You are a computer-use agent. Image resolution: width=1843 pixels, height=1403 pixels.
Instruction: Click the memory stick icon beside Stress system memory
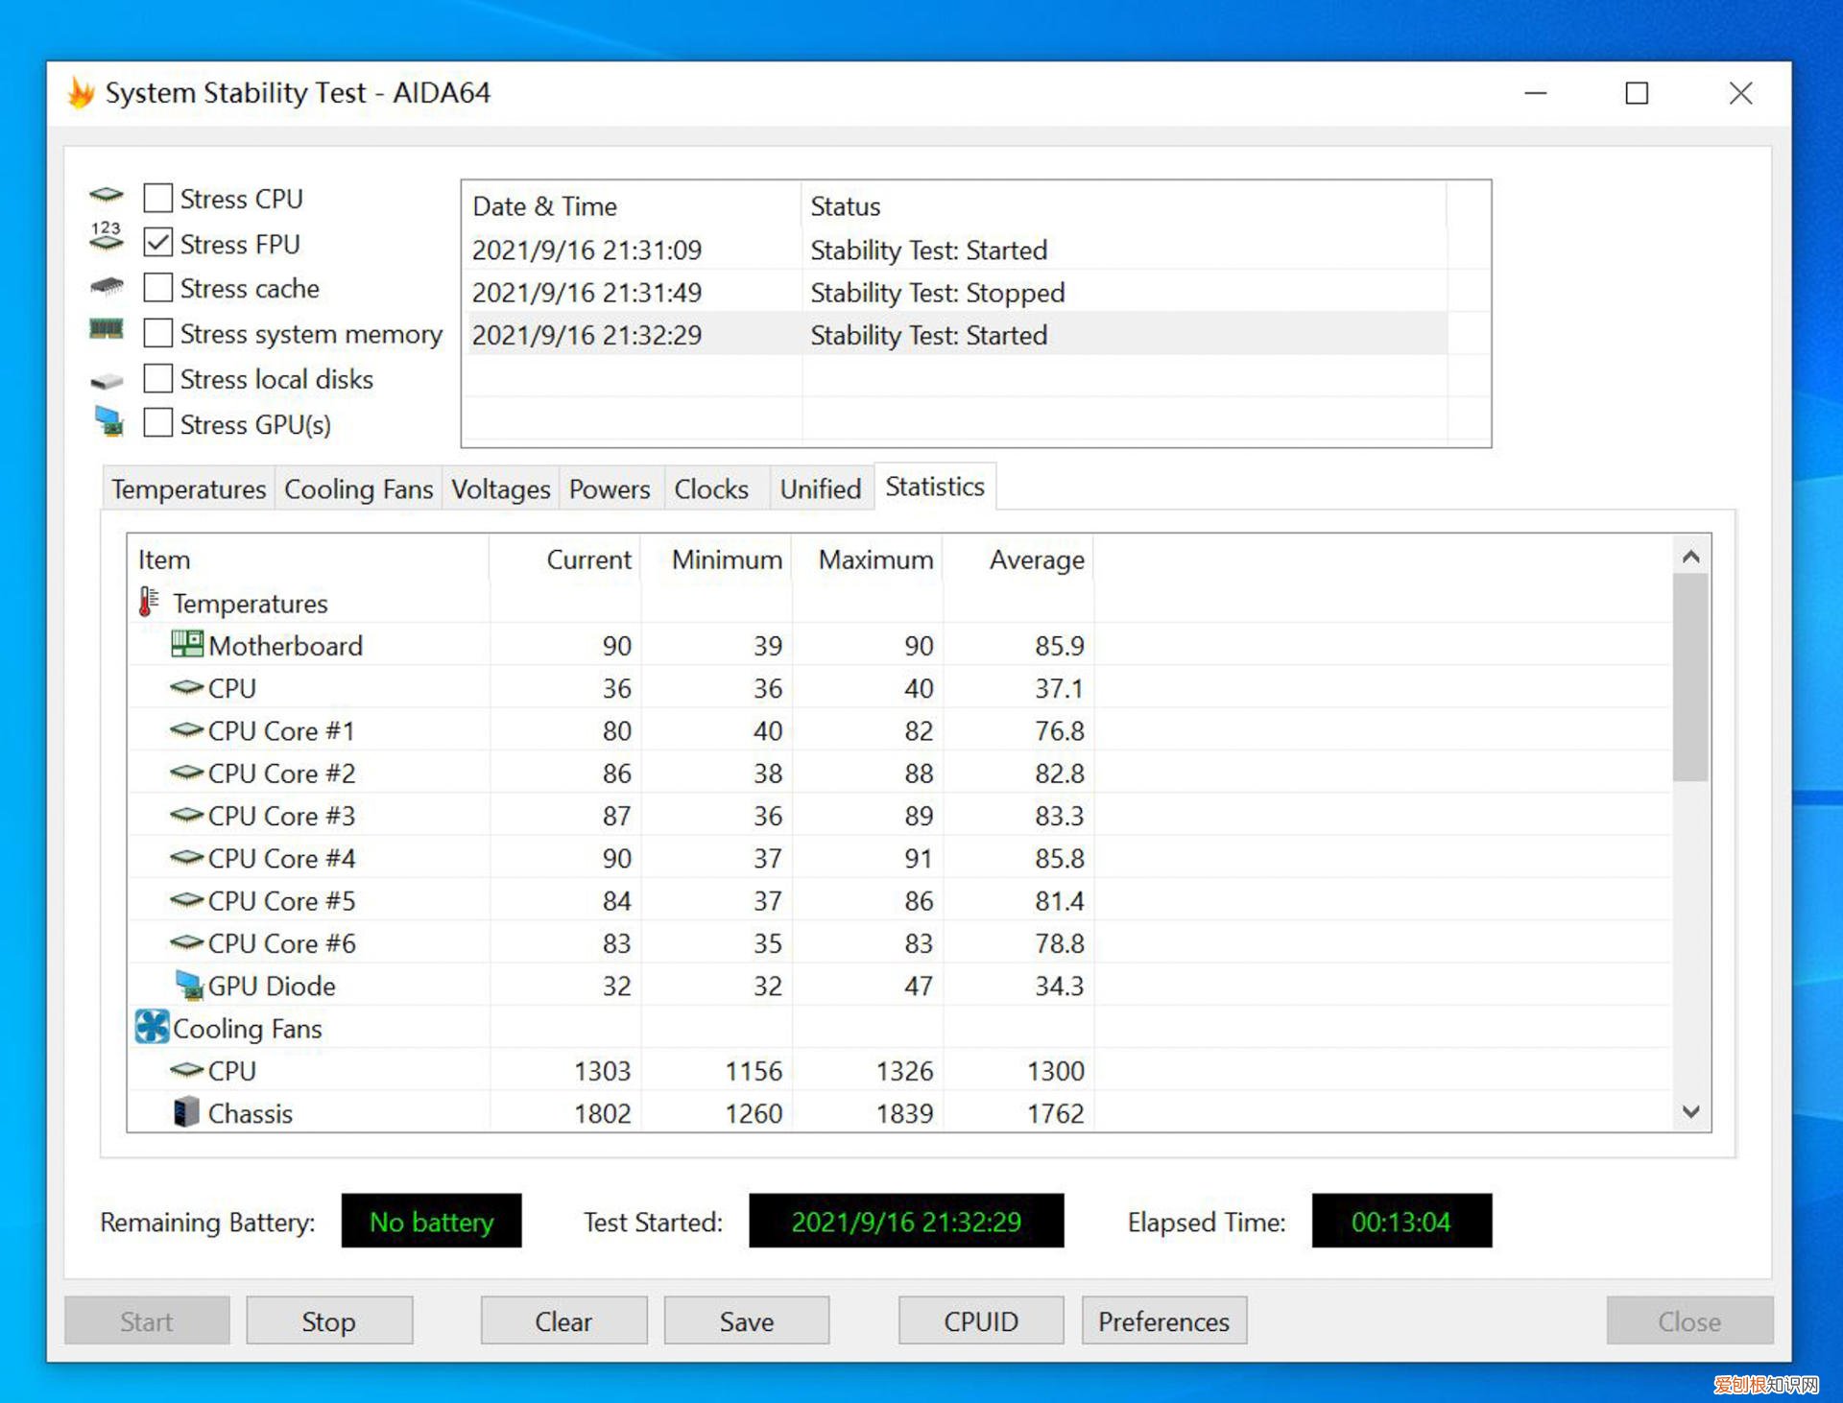[107, 331]
